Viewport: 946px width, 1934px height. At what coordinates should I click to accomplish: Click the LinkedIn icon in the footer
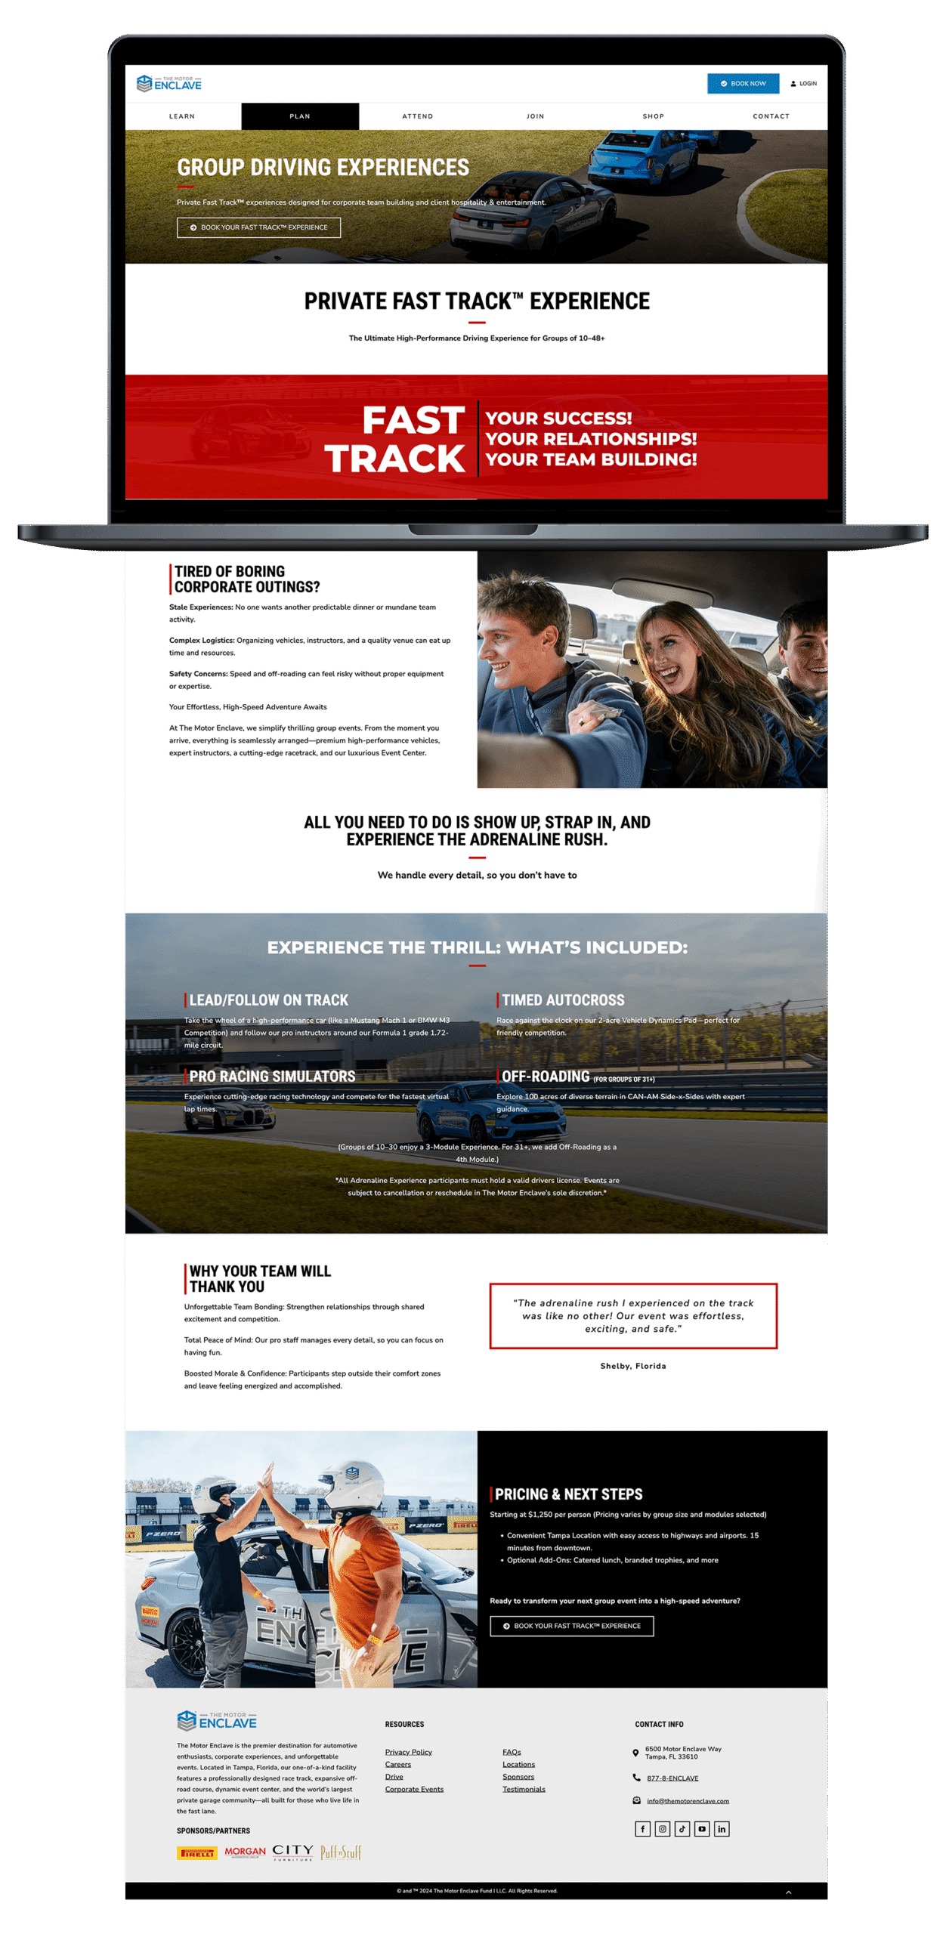click(722, 1829)
